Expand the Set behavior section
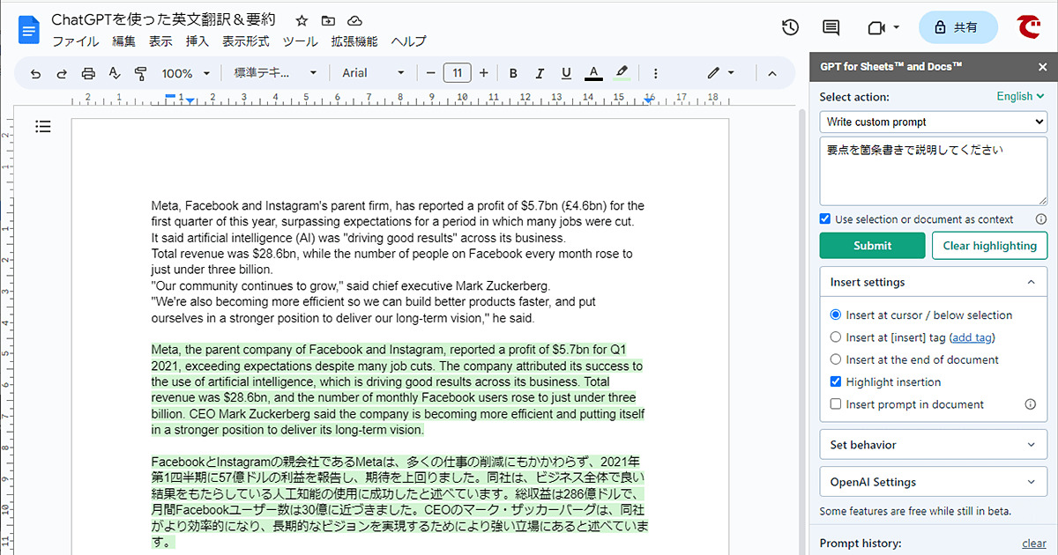This screenshot has width=1058, height=555. pyautogui.click(x=933, y=445)
